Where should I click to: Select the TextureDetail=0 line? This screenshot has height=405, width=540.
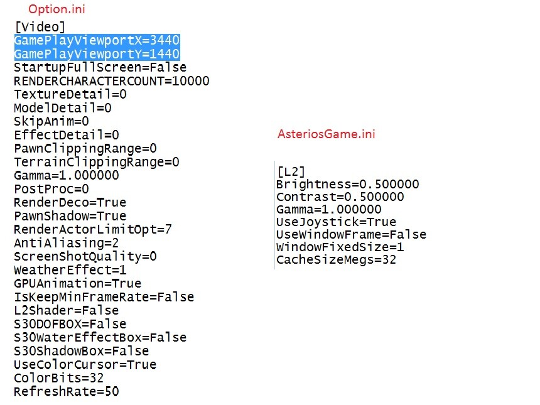pyautogui.click(x=70, y=94)
